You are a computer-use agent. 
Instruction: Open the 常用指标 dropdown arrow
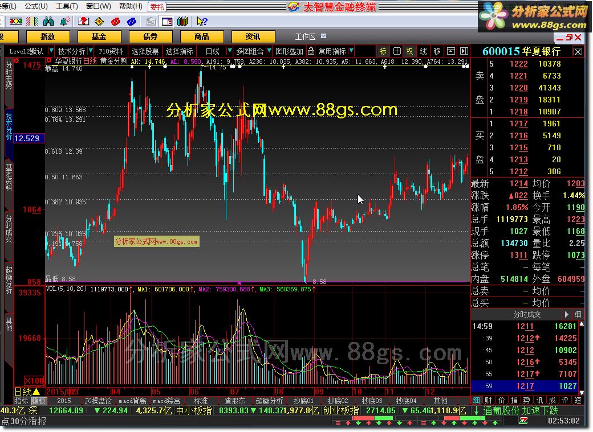click(x=351, y=50)
